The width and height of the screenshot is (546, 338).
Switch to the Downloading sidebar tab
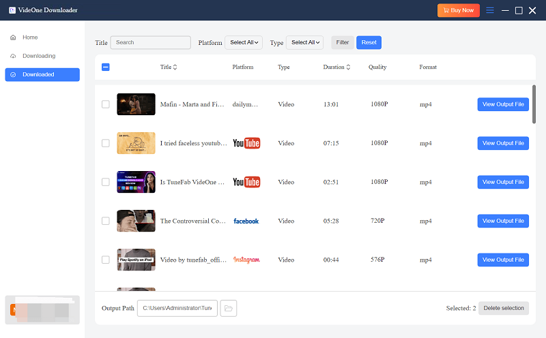coord(38,56)
